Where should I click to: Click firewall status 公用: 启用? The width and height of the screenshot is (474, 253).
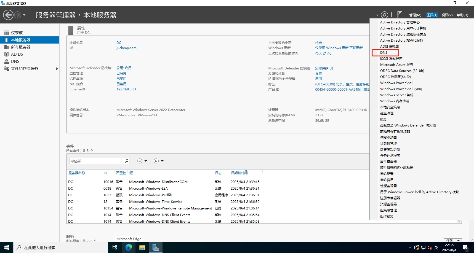tap(124, 68)
